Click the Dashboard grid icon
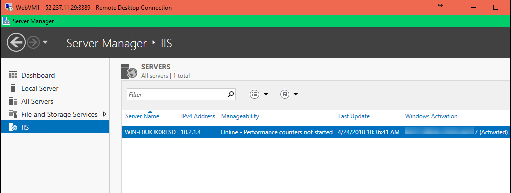This screenshot has width=511, height=193. tap(13, 75)
